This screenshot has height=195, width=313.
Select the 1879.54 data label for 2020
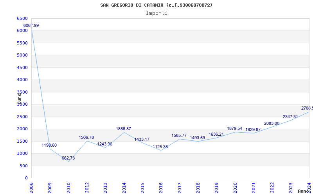point(235,129)
